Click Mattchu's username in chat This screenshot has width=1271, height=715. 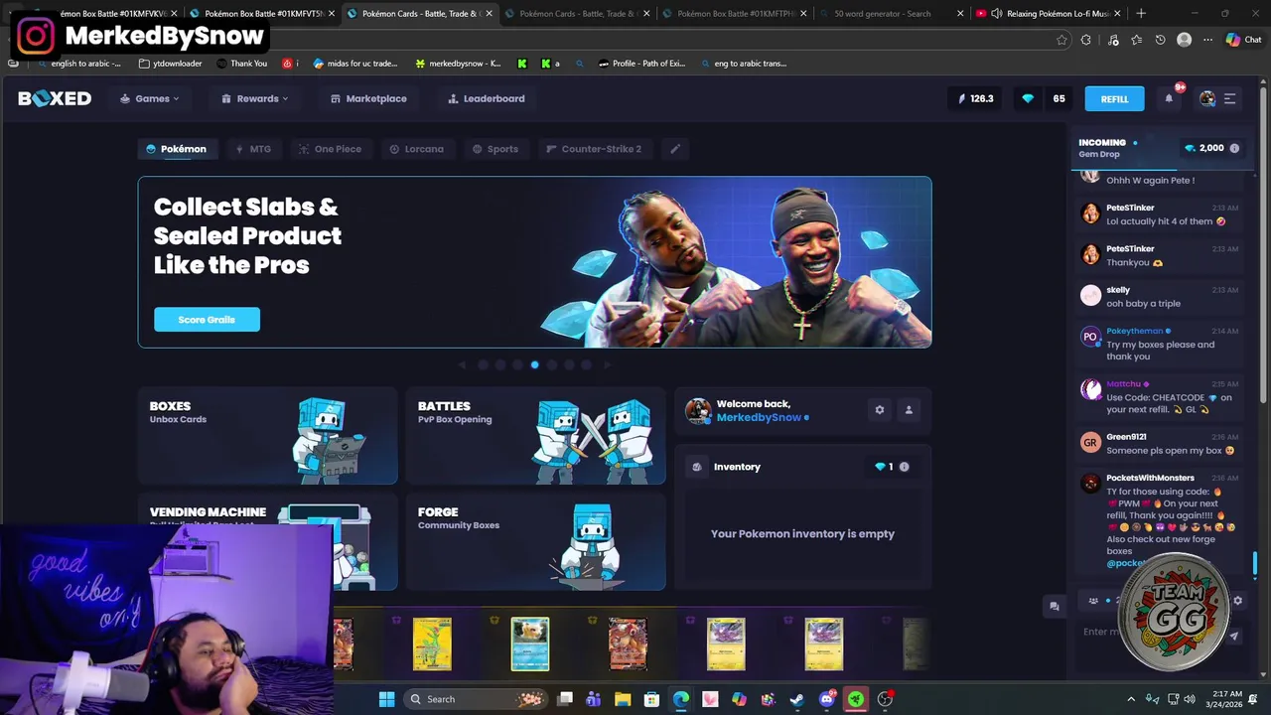click(1124, 384)
